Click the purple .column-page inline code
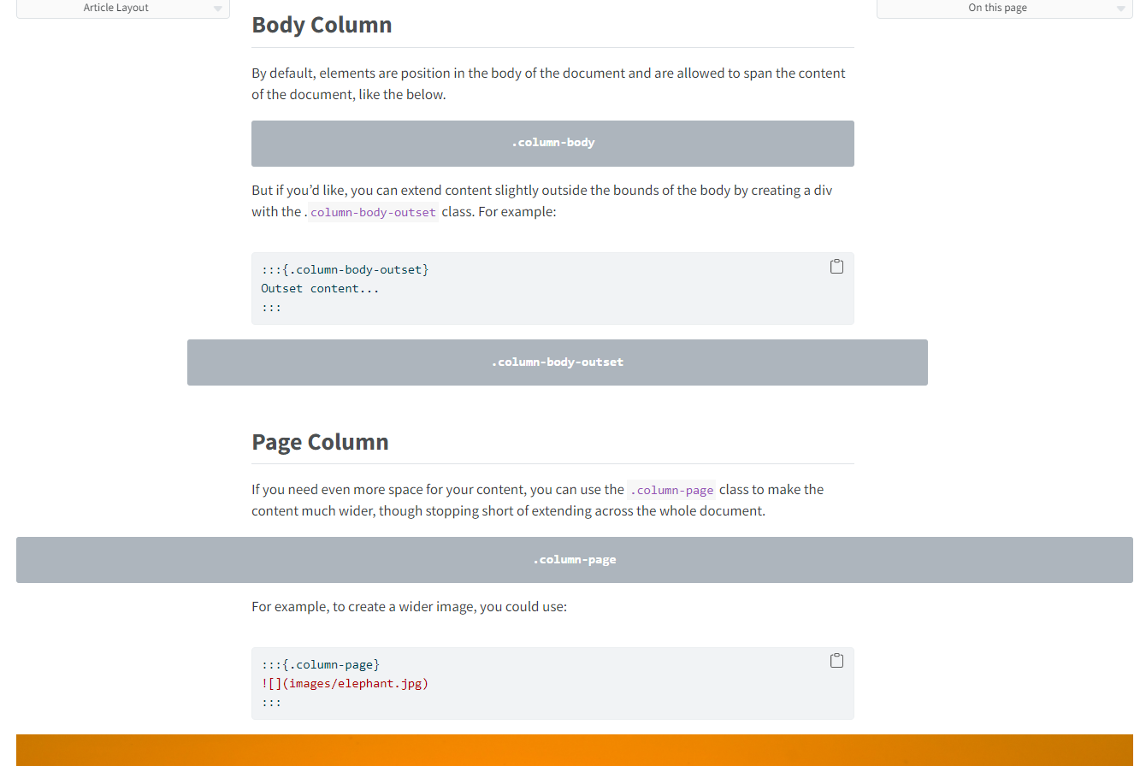1146x766 pixels. point(671,491)
